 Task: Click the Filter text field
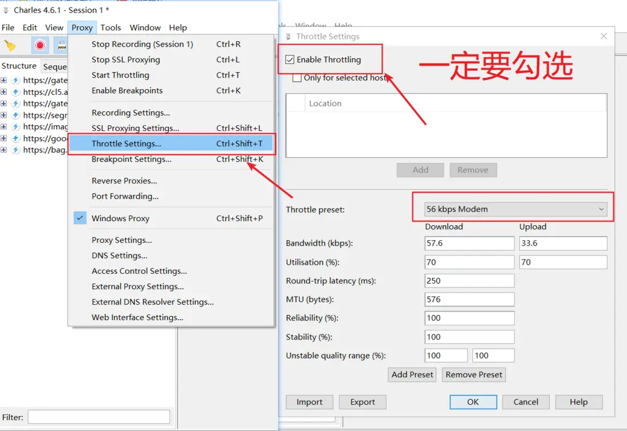[99, 417]
